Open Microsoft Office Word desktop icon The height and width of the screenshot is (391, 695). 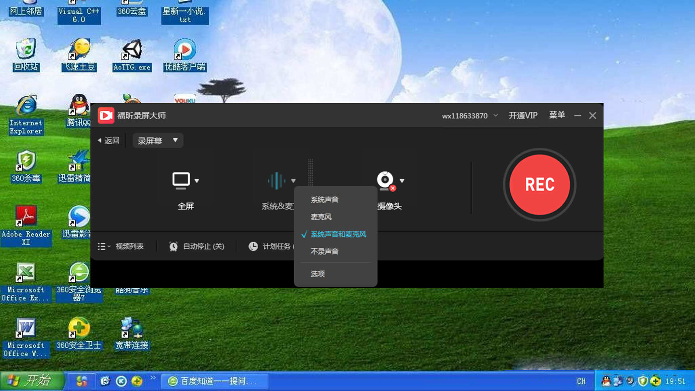pos(26,337)
